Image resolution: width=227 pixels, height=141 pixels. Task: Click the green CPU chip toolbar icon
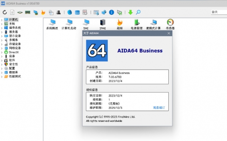coord(20,13)
